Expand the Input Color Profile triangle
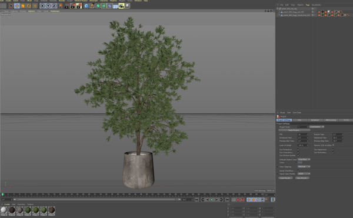Viewport: 353px width, 218px height. click(278, 174)
